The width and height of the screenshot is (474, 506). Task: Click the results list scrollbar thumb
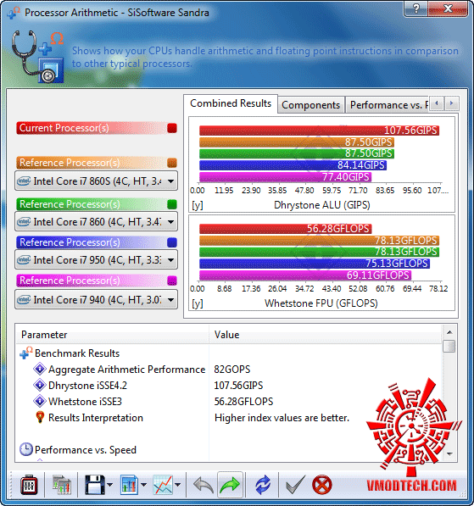tap(449, 347)
